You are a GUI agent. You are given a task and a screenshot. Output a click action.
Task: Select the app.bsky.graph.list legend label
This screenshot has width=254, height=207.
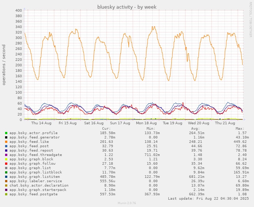[x=30, y=168]
